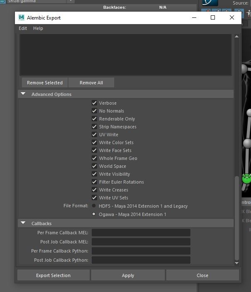Minimize the Alembic Export window

(x=194, y=17)
